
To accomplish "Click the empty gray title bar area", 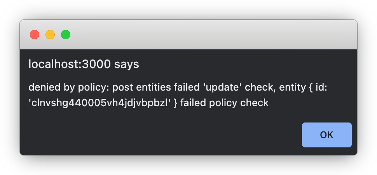I will pos(211,35).
